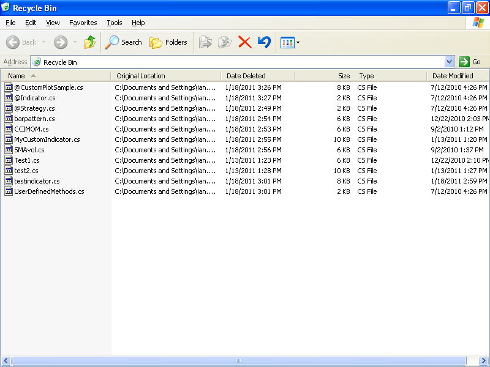The height and width of the screenshot is (367, 490).
Task: Select the Test1.cs file icon
Action: 9,160
